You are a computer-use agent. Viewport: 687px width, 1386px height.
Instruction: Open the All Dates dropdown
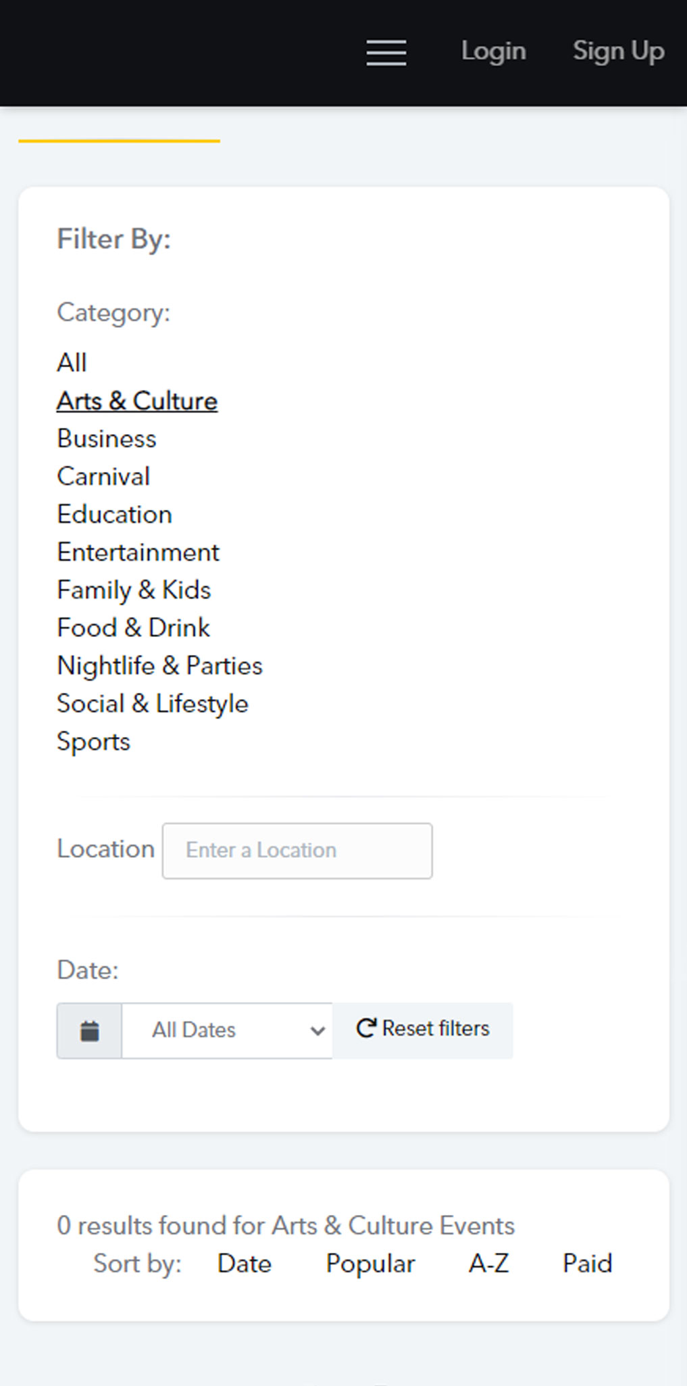pyautogui.click(x=227, y=1031)
